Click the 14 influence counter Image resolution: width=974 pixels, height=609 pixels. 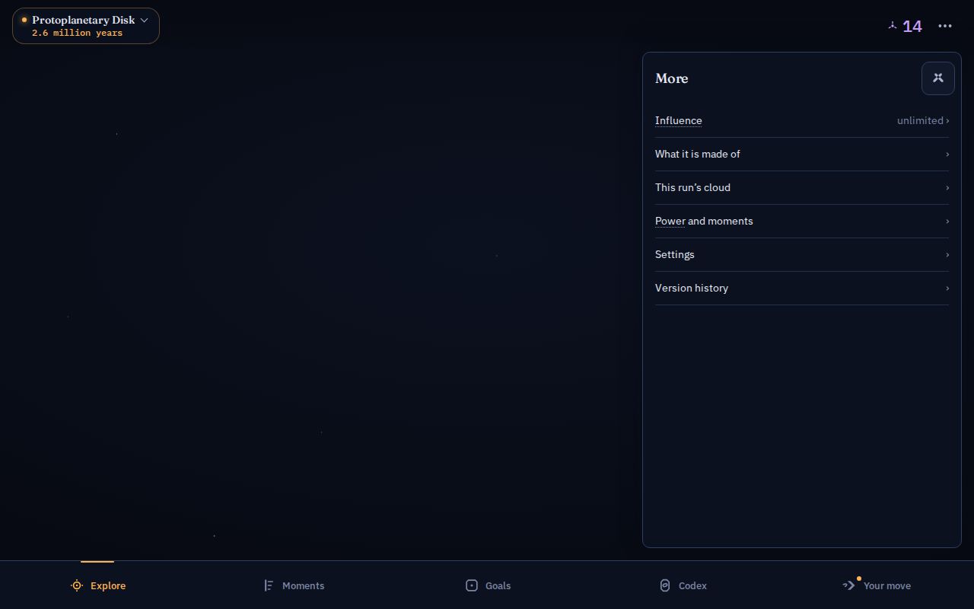tap(912, 27)
